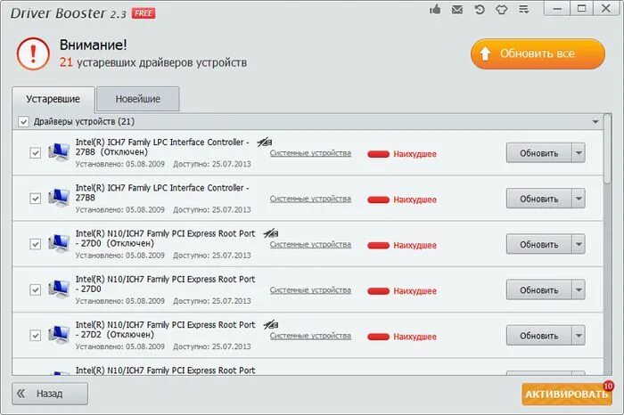Open Обновить dropdown for enabled Root Port 27D0
The width and height of the screenshot is (624, 415).
click(579, 289)
